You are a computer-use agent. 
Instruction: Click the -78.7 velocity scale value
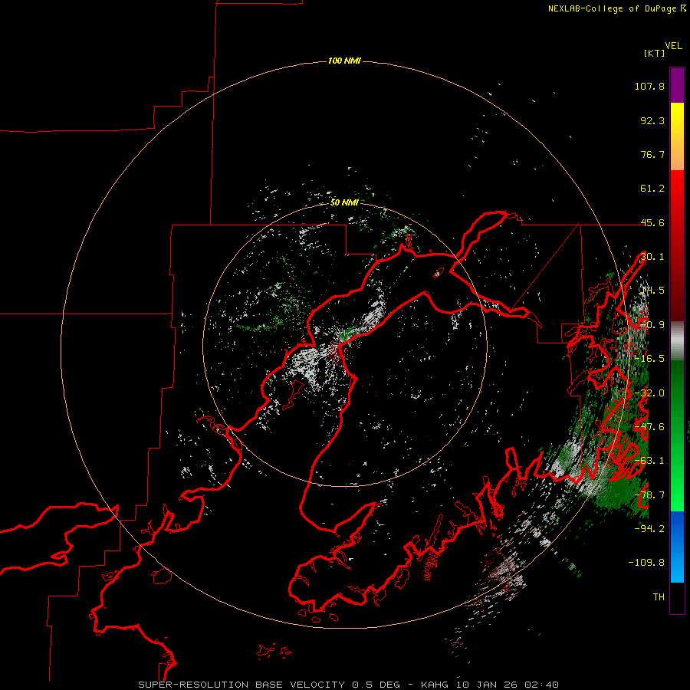click(649, 495)
